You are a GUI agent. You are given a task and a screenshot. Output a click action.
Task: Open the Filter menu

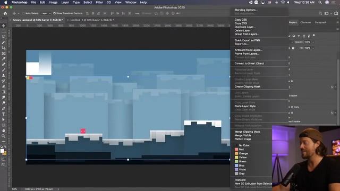pyautogui.click(x=99, y=2)
